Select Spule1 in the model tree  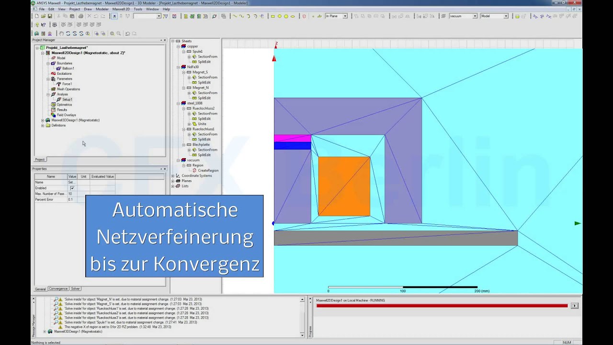(197, 51)
